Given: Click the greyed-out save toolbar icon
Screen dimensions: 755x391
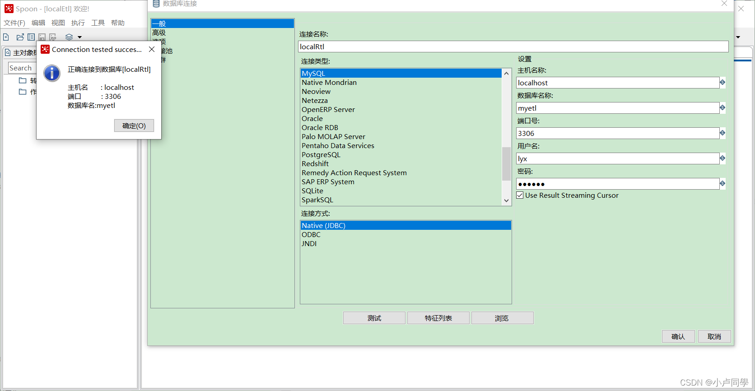Looking at the screenshot, I should 42,37.
